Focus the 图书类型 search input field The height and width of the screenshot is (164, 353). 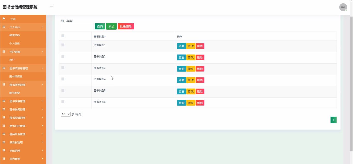(77, 26)
